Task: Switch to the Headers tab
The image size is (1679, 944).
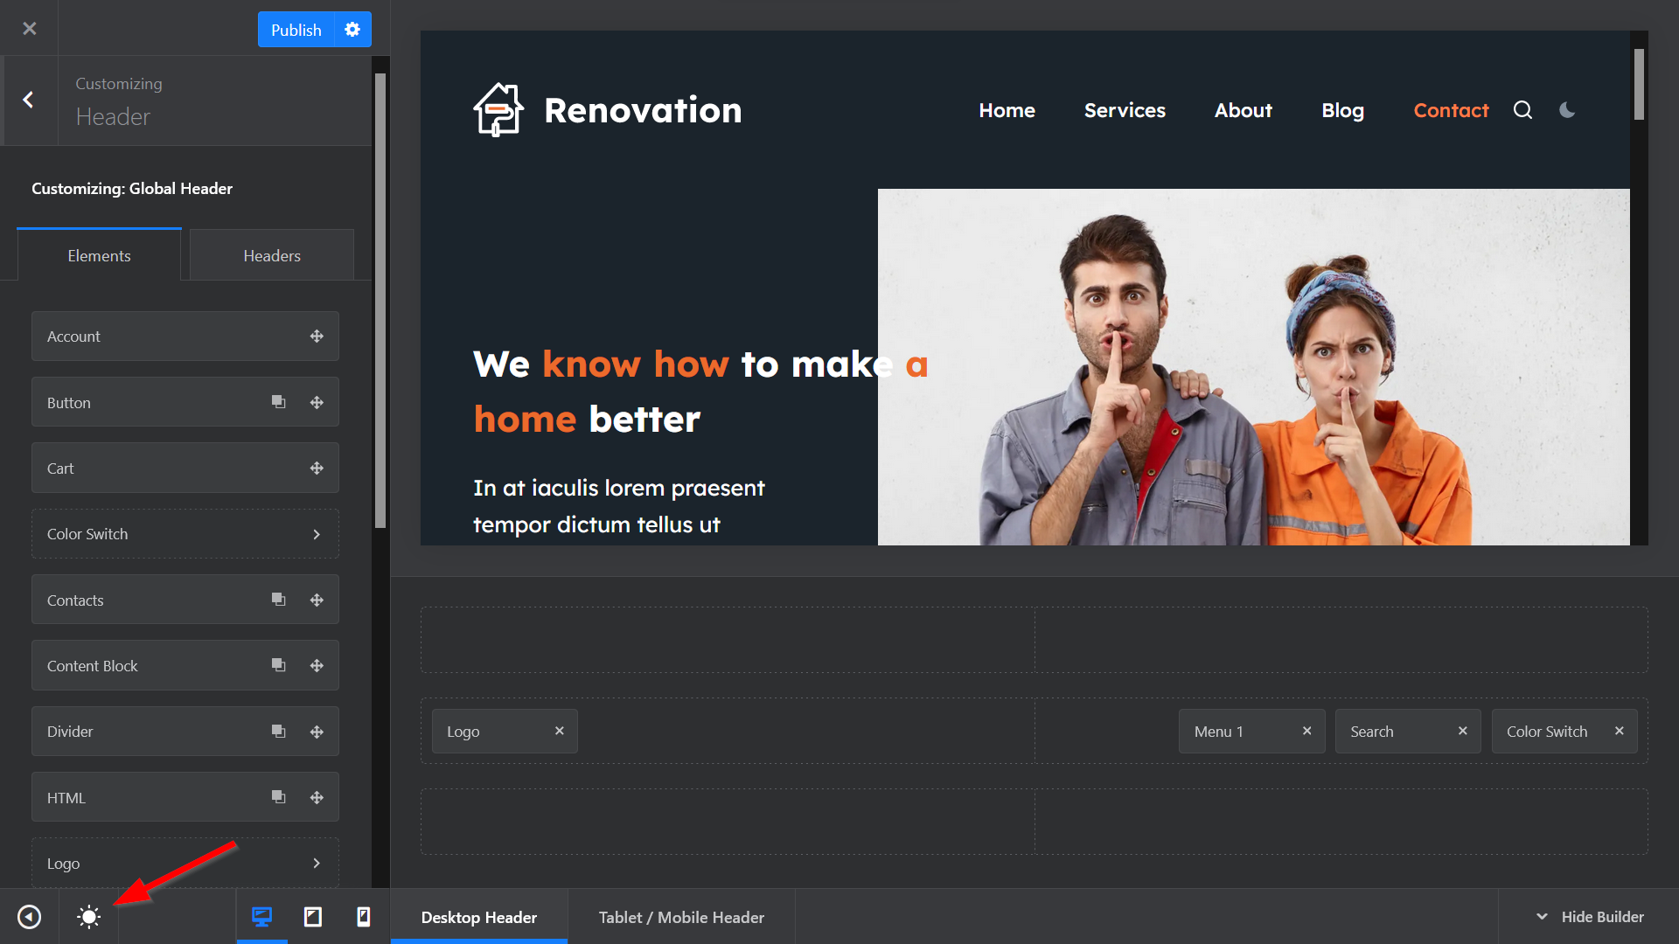Action: (x=272, y=255)
